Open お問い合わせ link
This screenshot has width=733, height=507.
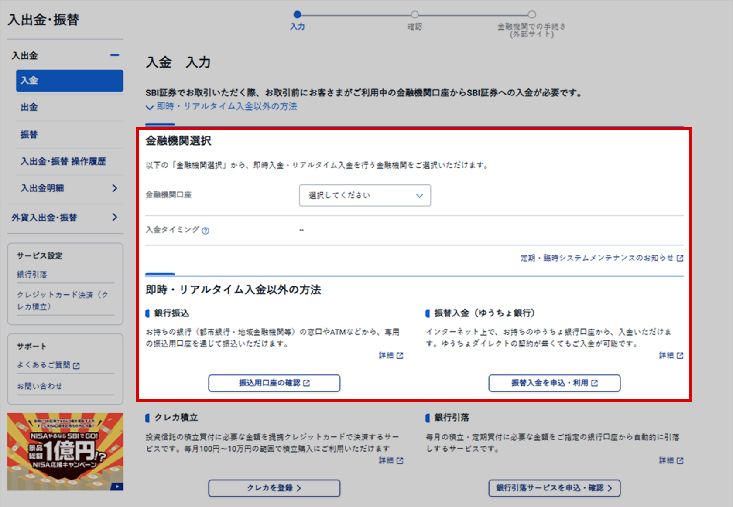pos(39,386)
